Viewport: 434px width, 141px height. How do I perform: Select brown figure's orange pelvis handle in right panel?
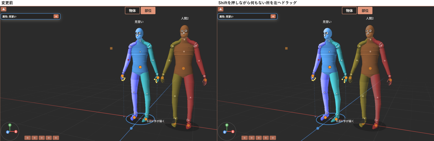[x=369, y=68]
